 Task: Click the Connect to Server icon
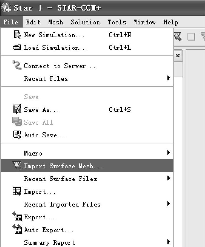[x=17, y=65]
